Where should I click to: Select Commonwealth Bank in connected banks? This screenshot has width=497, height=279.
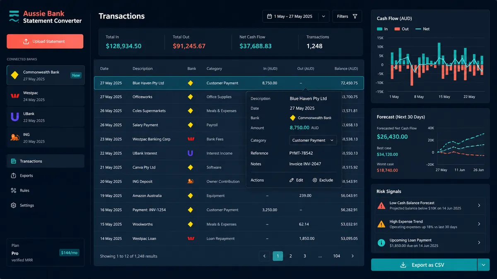pos(46,75)
